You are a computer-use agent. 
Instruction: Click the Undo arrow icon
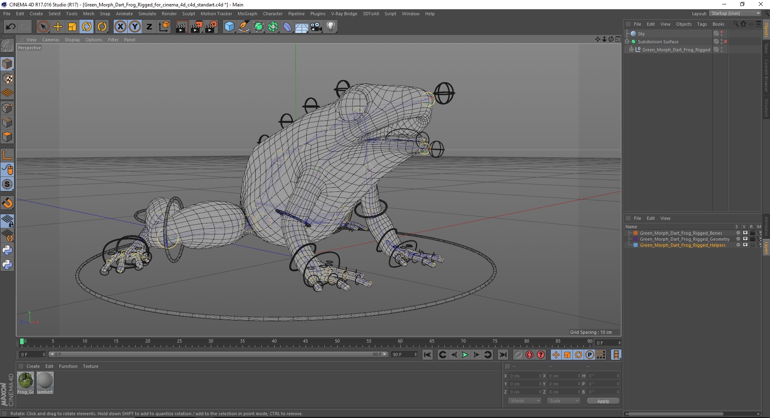[11, 27]
